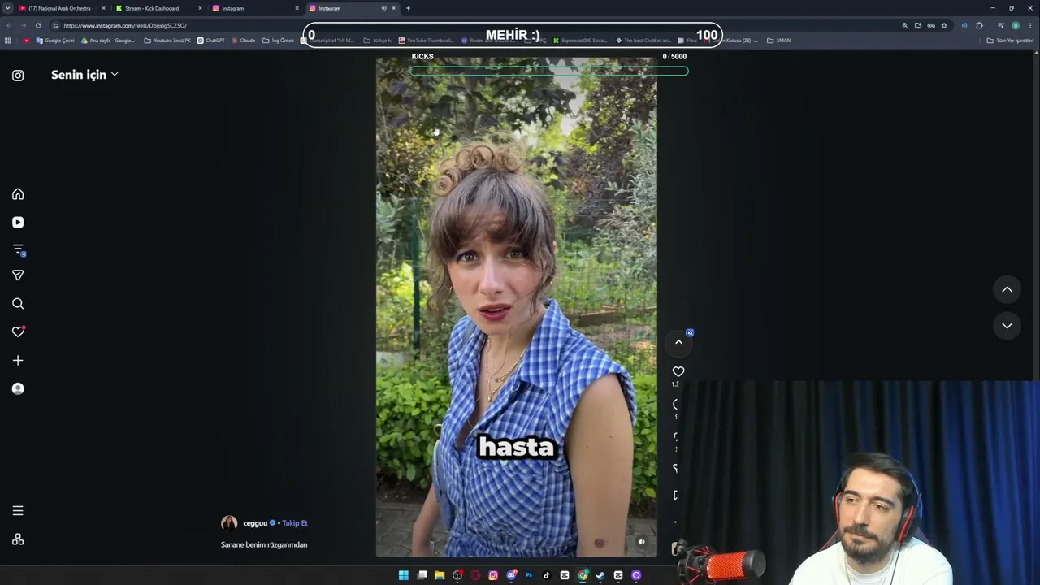This screenshot has width=1040, height=585.
Task: Open the Youtube 3ncü PK bookmark folder
Action: (x=167, y=40)
